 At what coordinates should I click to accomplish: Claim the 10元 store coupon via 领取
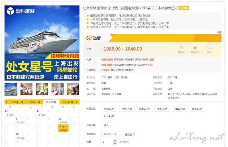pos(151,60)
